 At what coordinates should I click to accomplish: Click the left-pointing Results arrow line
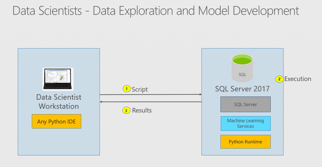click(x=150, y=102)
